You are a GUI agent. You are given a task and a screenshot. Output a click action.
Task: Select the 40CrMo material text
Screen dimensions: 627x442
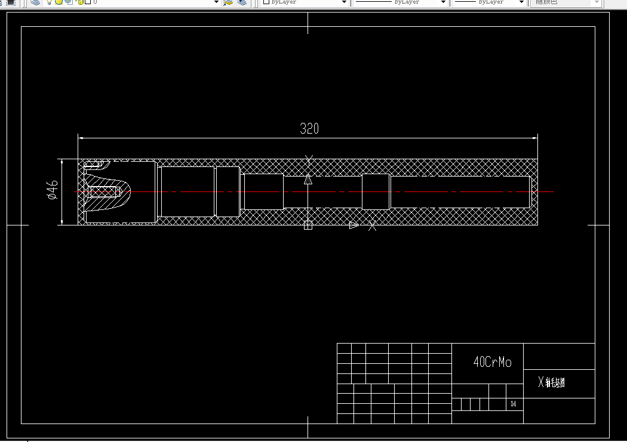click(492, 362)
